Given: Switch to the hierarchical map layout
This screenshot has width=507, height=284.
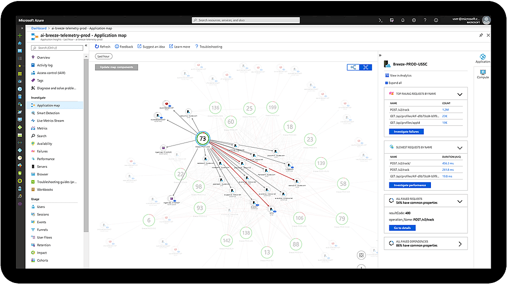Looking at the screenshot, I should (353, 67).
